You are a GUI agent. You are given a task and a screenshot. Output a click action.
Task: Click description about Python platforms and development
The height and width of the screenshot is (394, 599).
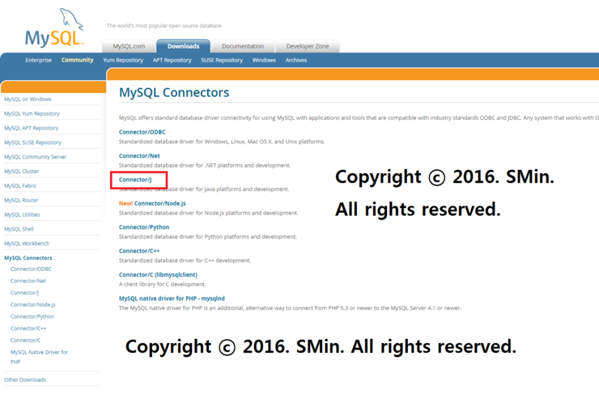click(208, 237)
